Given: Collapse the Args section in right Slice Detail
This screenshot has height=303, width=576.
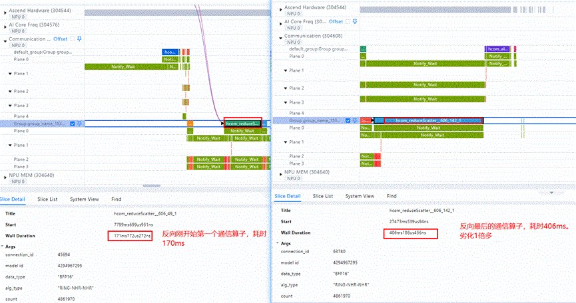Looking at the screenshot, I should point(278,243).
